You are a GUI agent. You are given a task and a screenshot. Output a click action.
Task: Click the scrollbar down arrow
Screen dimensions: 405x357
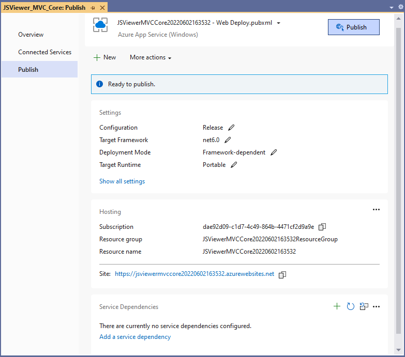pos(399,350)
